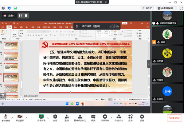Click the Share Screen (共享屏幕) icon
The width and height of the screenshot is (184, 123).
pyautogui.click(x=41, y=117)
